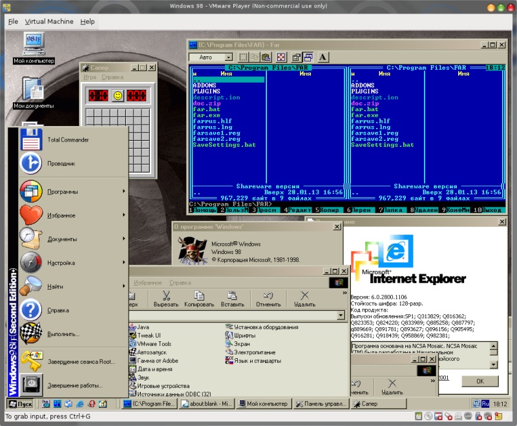Viewport: 517px width, 426px height.
Task: Open the Справка menu in Сапер
Action: click(112, 77)
